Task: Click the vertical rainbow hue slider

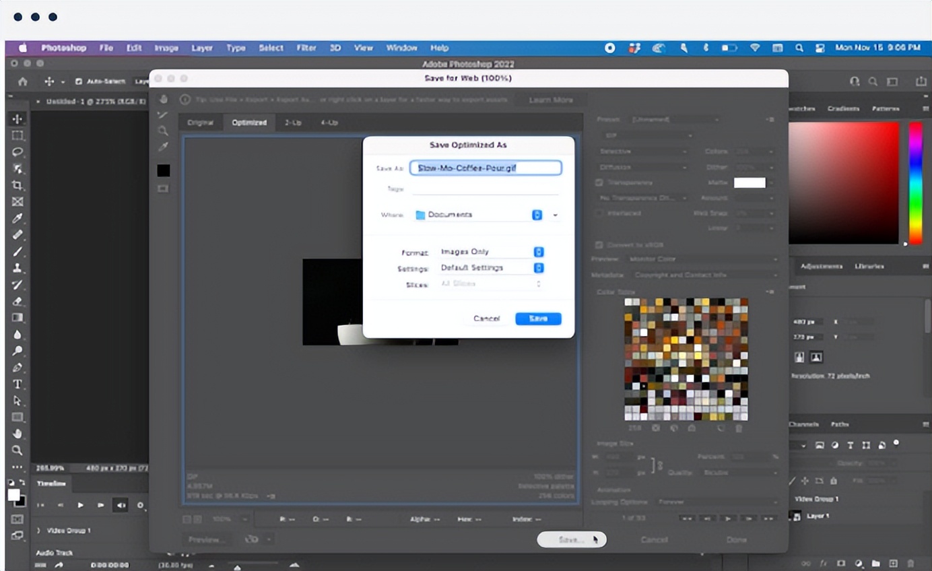Action: tap(915, 182)
